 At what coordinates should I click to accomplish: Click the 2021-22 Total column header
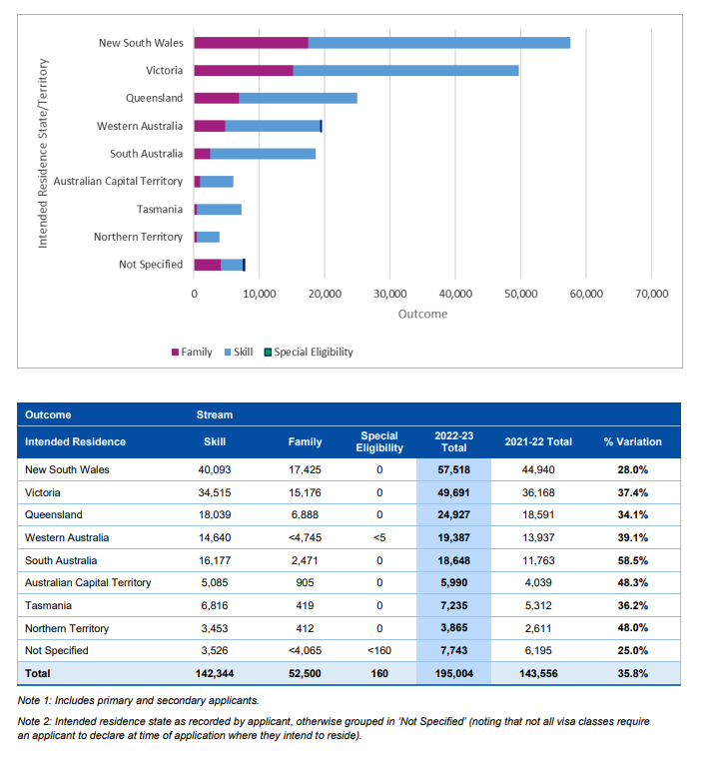click(x=538, y=441)
